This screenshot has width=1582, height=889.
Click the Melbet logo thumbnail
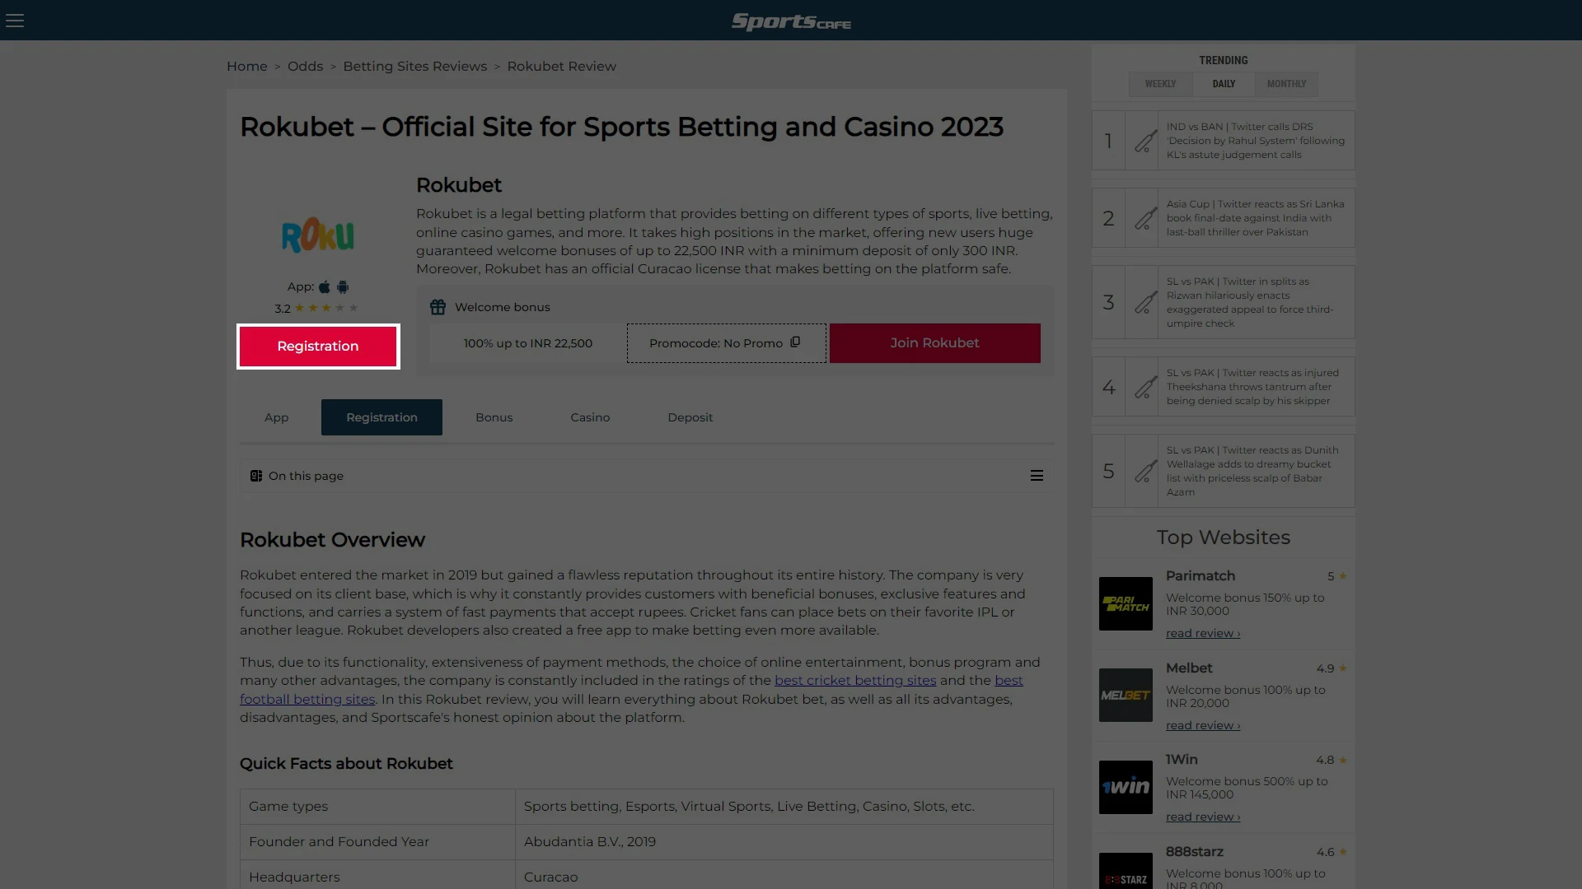[1126, 696]
